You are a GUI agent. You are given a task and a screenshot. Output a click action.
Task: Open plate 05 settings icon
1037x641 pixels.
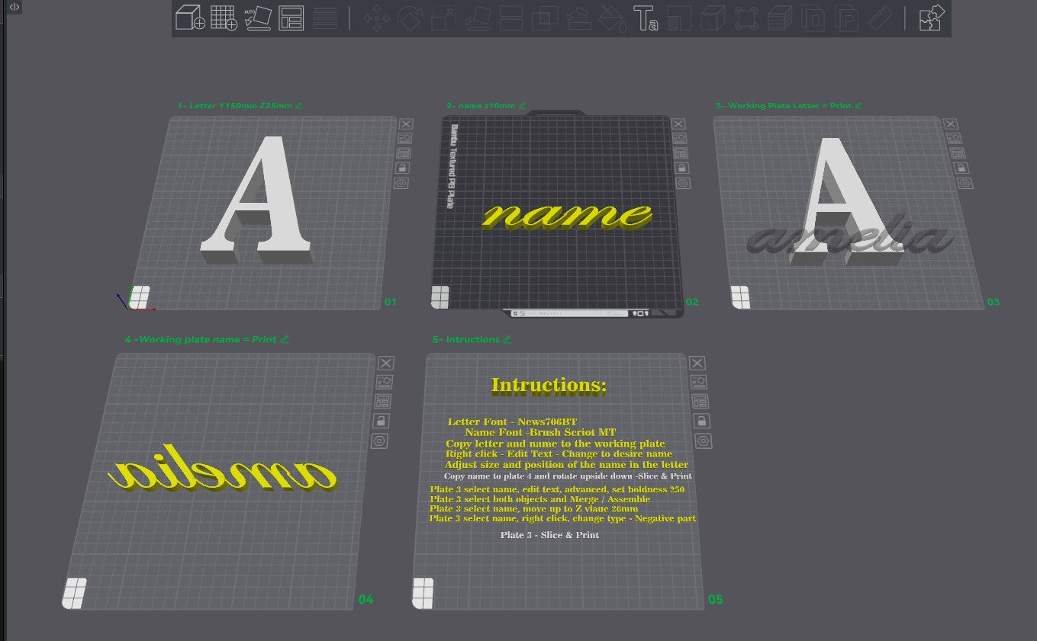click(x=703, y=441)
